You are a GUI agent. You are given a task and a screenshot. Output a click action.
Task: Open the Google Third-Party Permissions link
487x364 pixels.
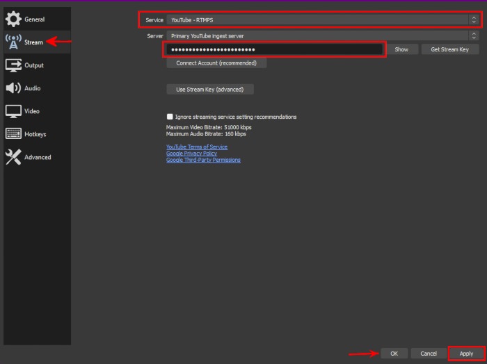click(x=203, y=160)
